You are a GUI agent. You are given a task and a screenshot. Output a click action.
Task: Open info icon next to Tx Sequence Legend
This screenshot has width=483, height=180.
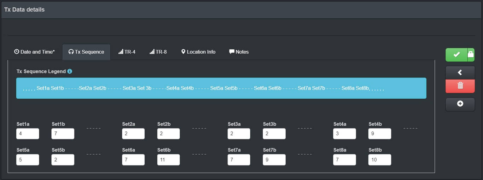[70, 71]
